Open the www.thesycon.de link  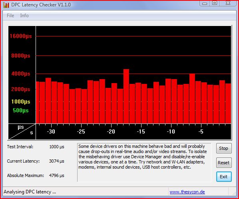tap(187, 192)
